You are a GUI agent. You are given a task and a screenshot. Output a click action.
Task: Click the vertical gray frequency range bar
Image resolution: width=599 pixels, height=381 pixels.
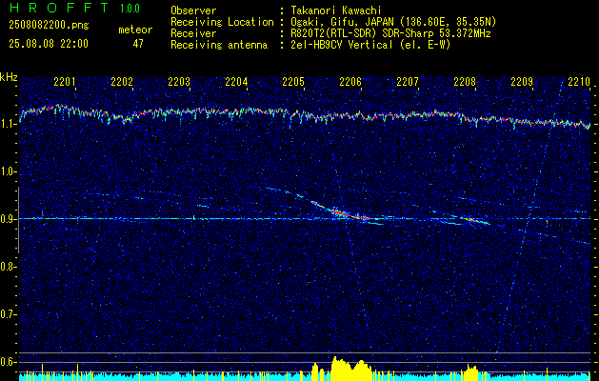tap(18, 220)
